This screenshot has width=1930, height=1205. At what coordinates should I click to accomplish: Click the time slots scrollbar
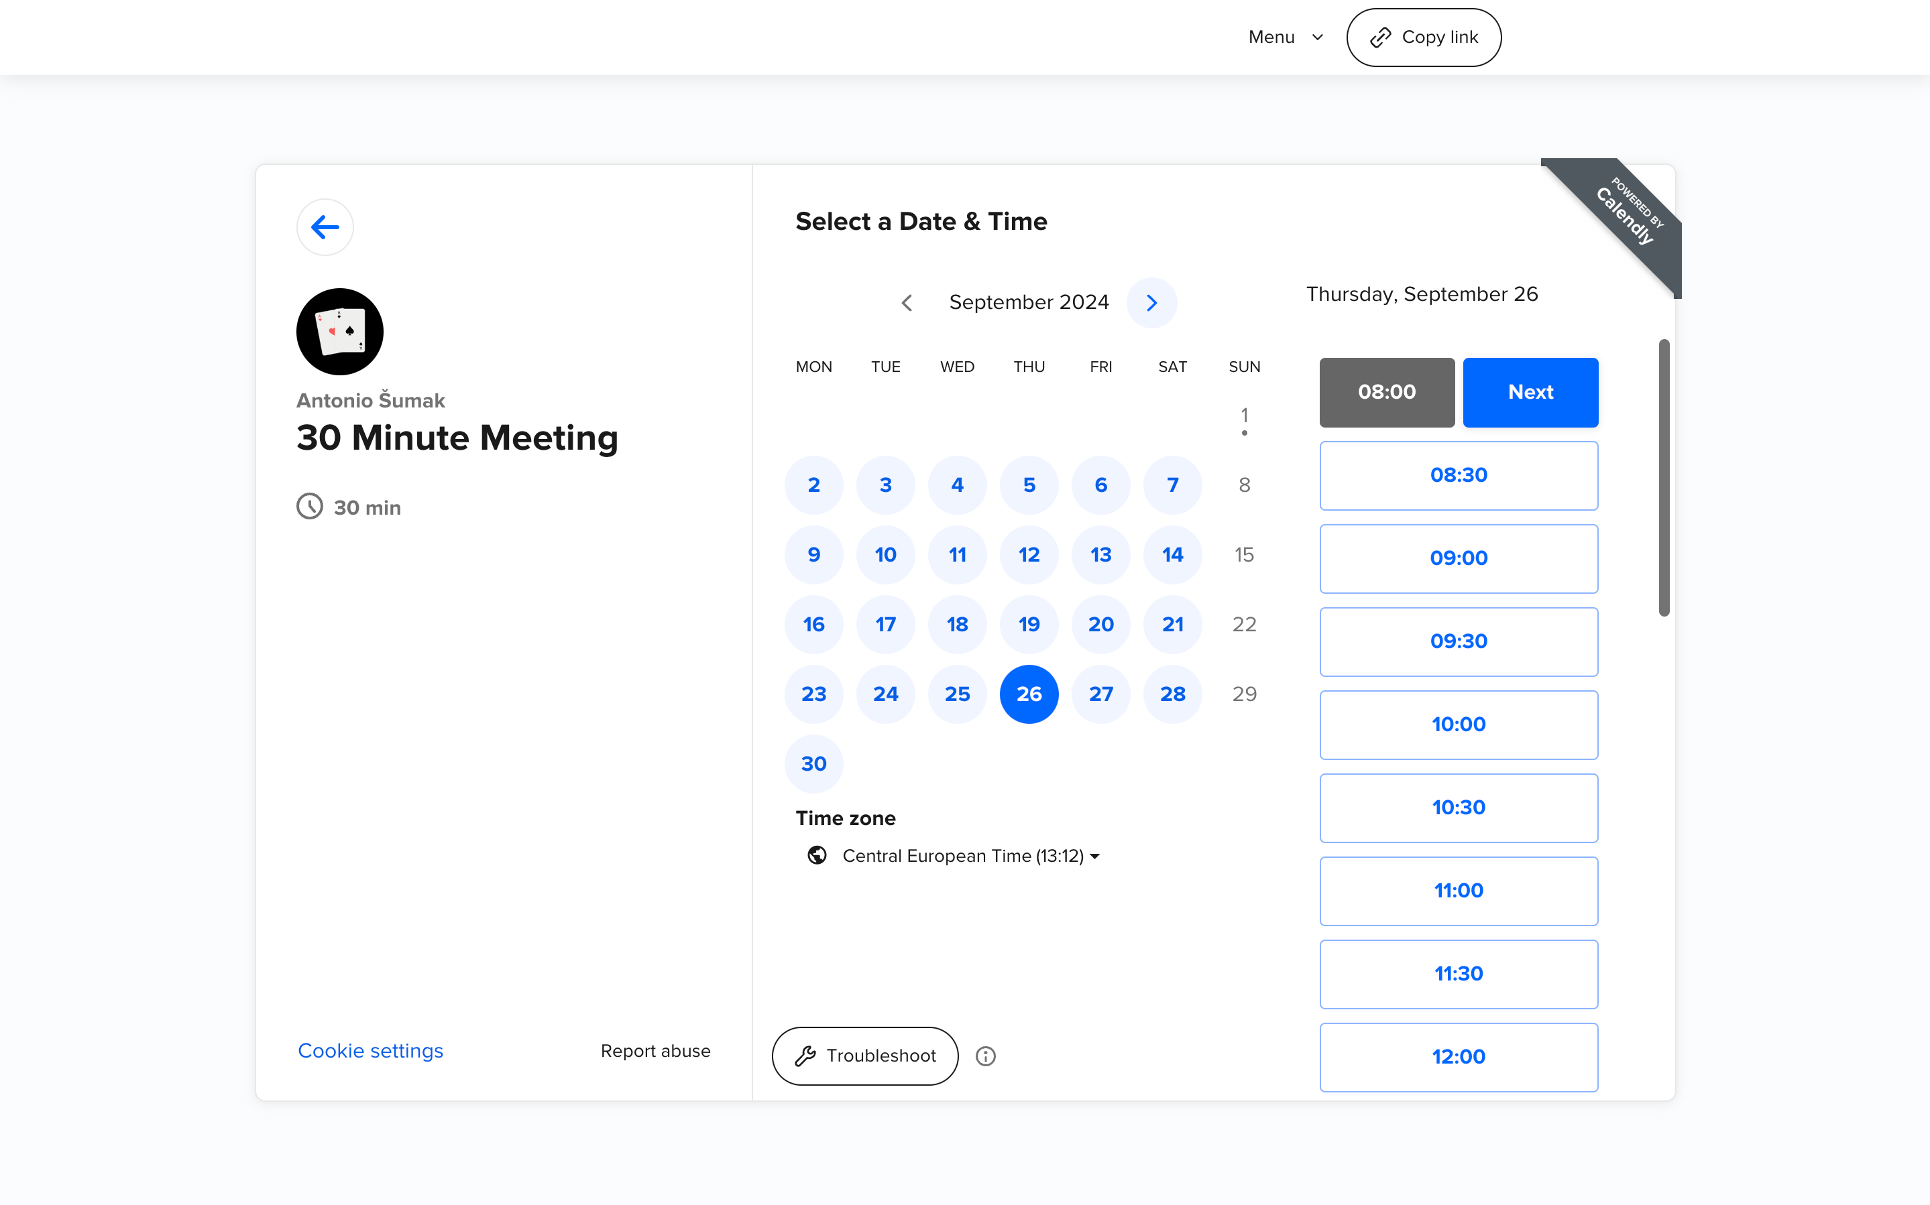(1664, 478)
